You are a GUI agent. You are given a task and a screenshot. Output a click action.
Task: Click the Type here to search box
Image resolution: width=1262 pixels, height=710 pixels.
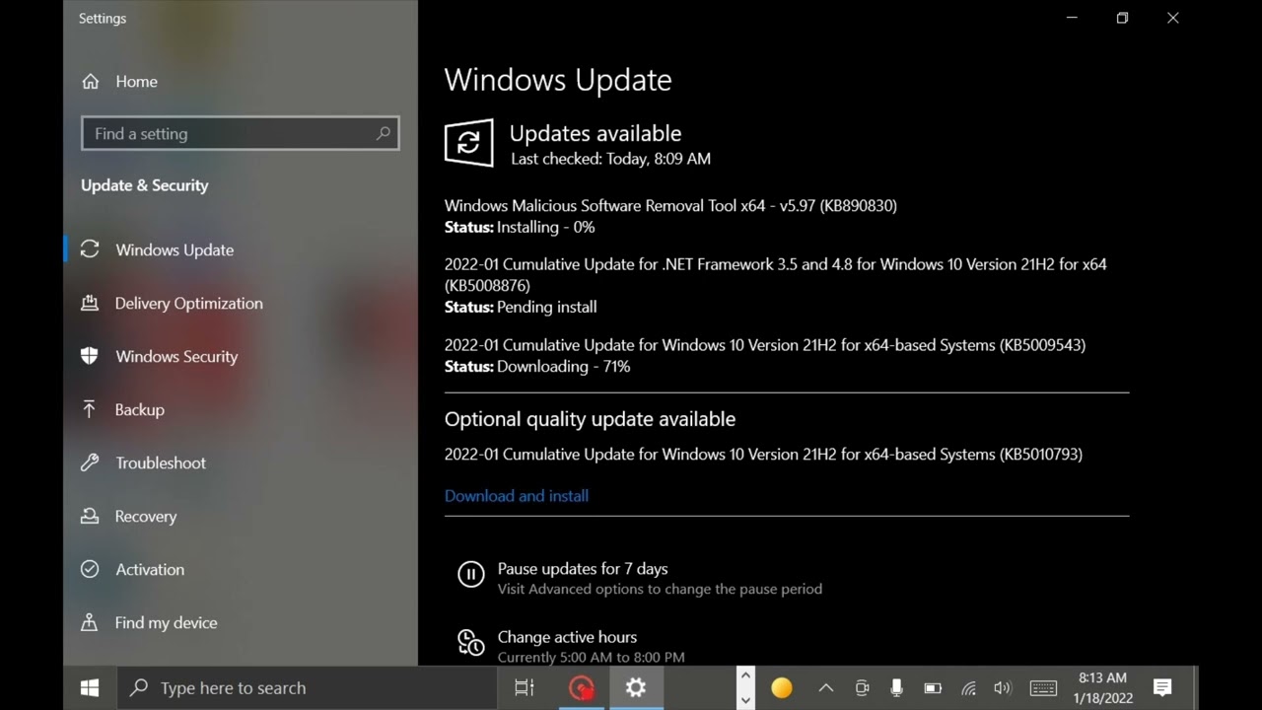point(307,687)
